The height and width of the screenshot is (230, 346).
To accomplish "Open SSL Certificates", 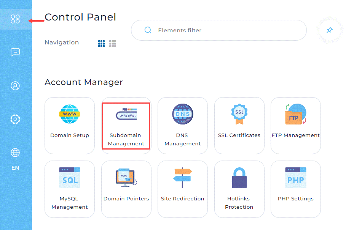I will coord(239,125).
